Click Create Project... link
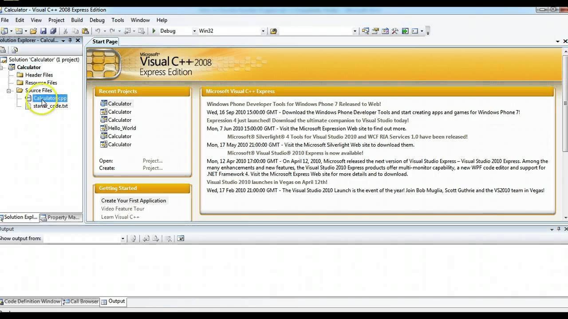This screenshot has width=568, height=319. point(153,168)
